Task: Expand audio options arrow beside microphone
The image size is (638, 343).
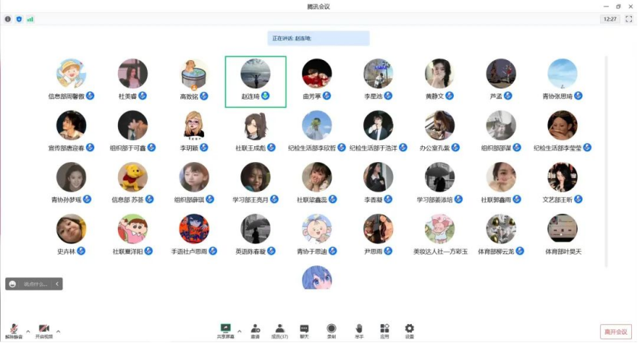Action: pos(27,332)
